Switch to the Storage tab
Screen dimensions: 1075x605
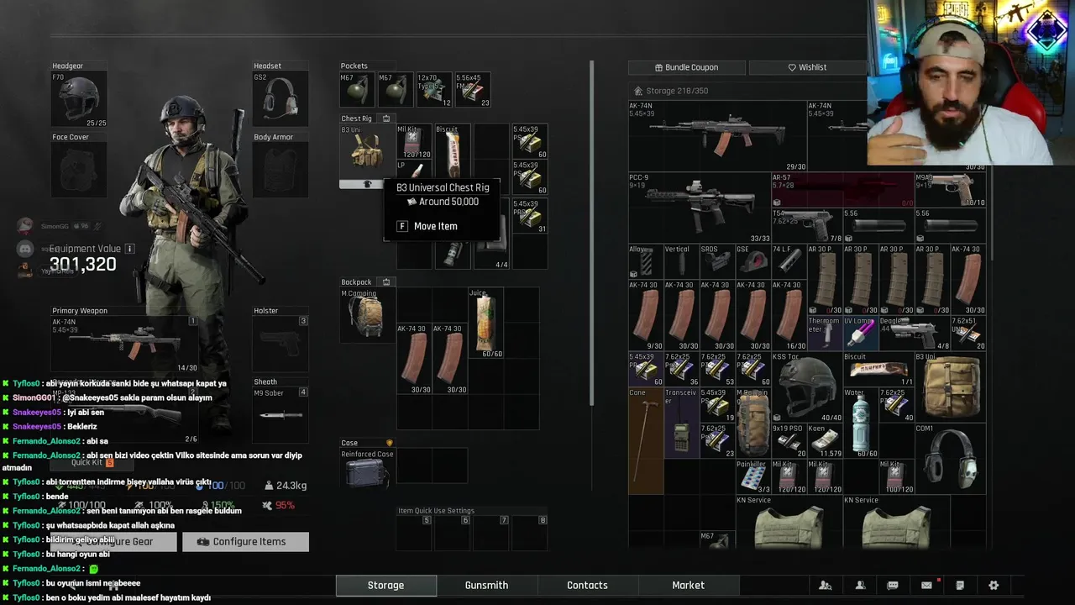click(x=385, y=586)
